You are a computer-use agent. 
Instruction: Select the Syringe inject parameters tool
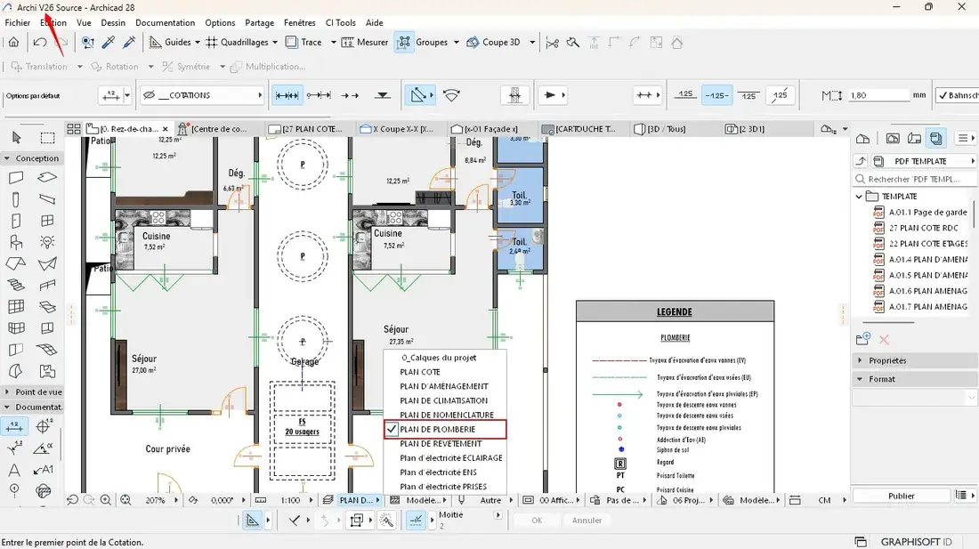[x=129, y=43]
